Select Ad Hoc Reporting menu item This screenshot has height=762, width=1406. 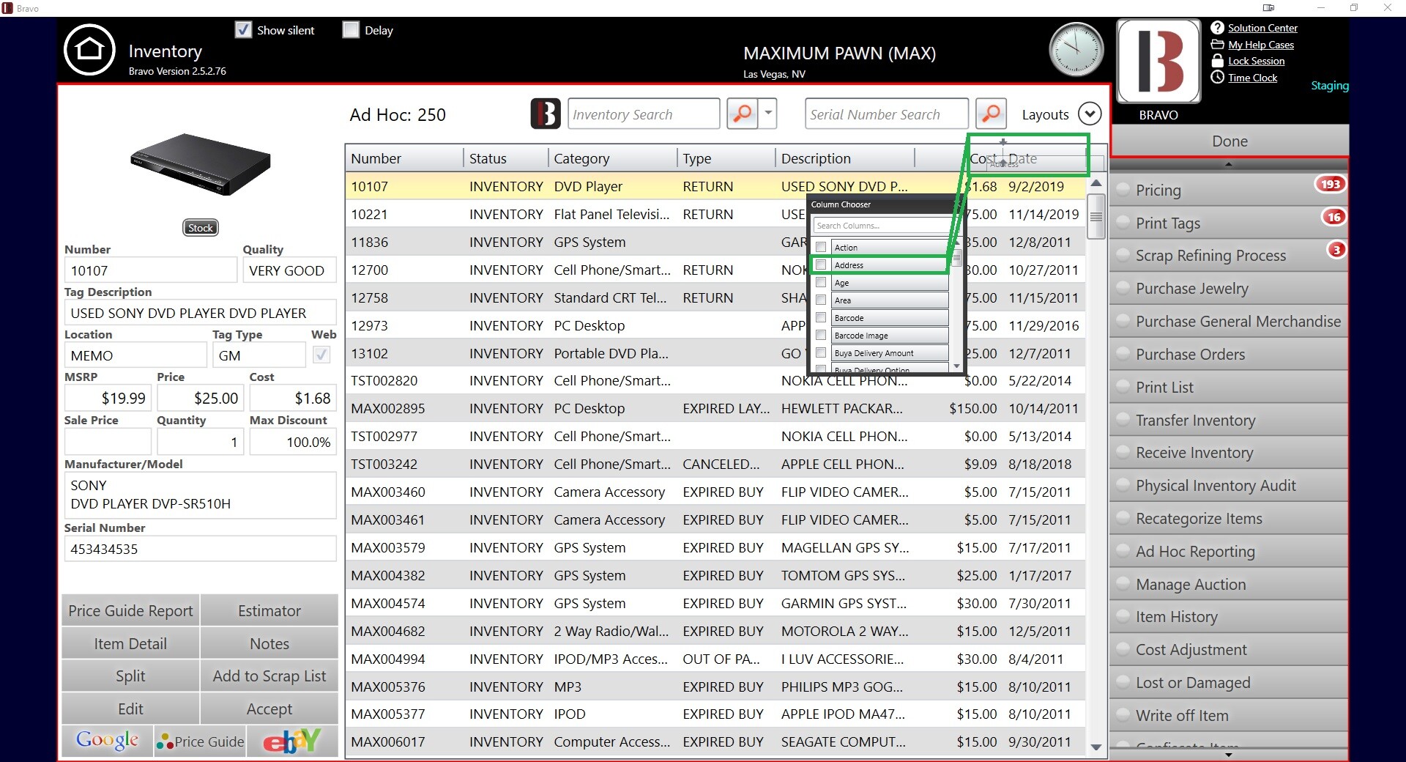coord(1229,552)
